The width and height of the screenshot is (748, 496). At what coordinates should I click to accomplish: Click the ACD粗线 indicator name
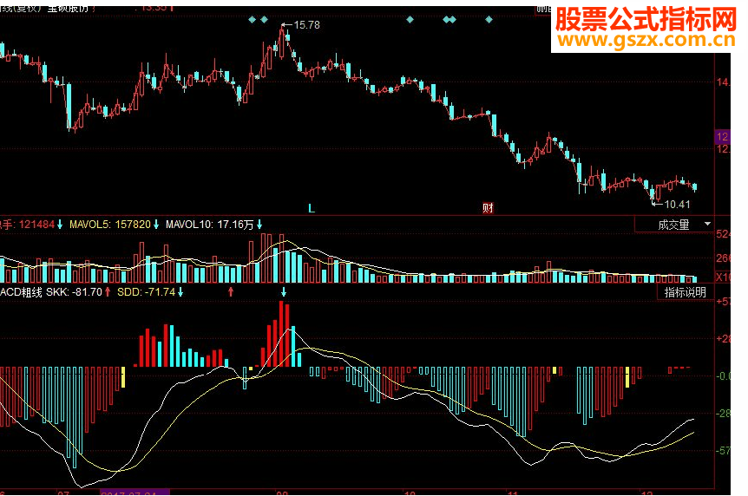21,292
